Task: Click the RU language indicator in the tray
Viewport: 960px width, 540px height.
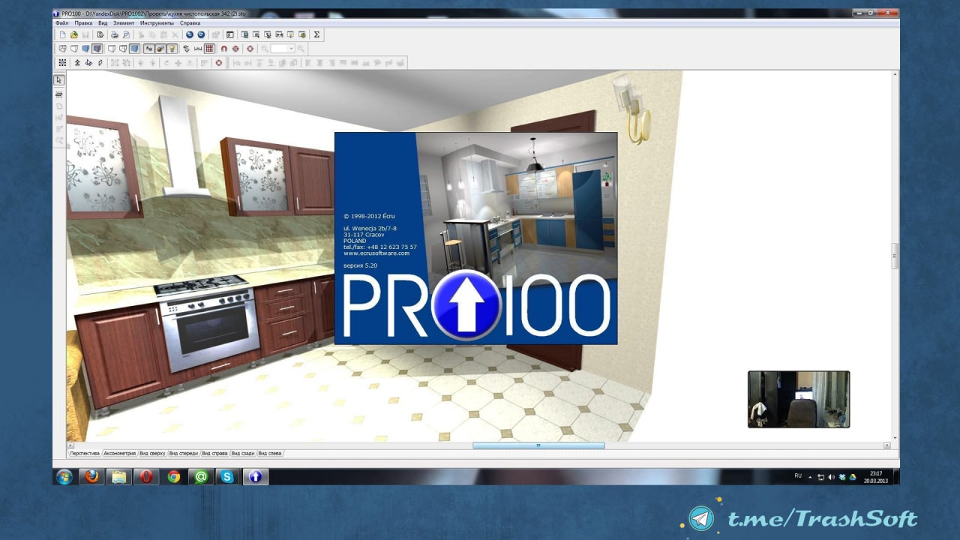Action: [798, 476]
